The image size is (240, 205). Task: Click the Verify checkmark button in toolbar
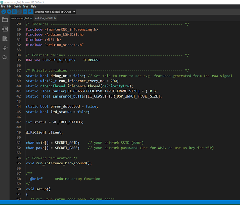4,12
